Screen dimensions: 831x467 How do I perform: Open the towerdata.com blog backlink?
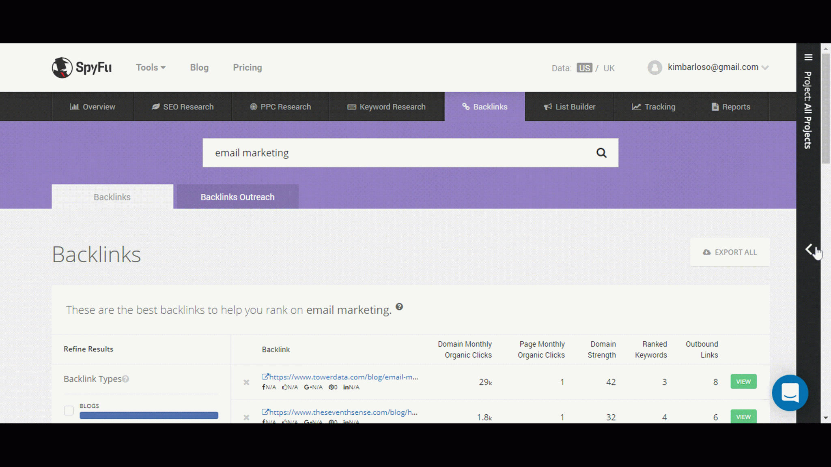click(344, 377)
